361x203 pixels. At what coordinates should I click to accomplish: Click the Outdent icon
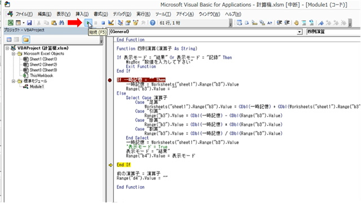tap(287, 23)
